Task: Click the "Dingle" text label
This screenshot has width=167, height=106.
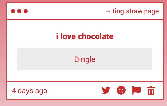Action: coord(85,59)
